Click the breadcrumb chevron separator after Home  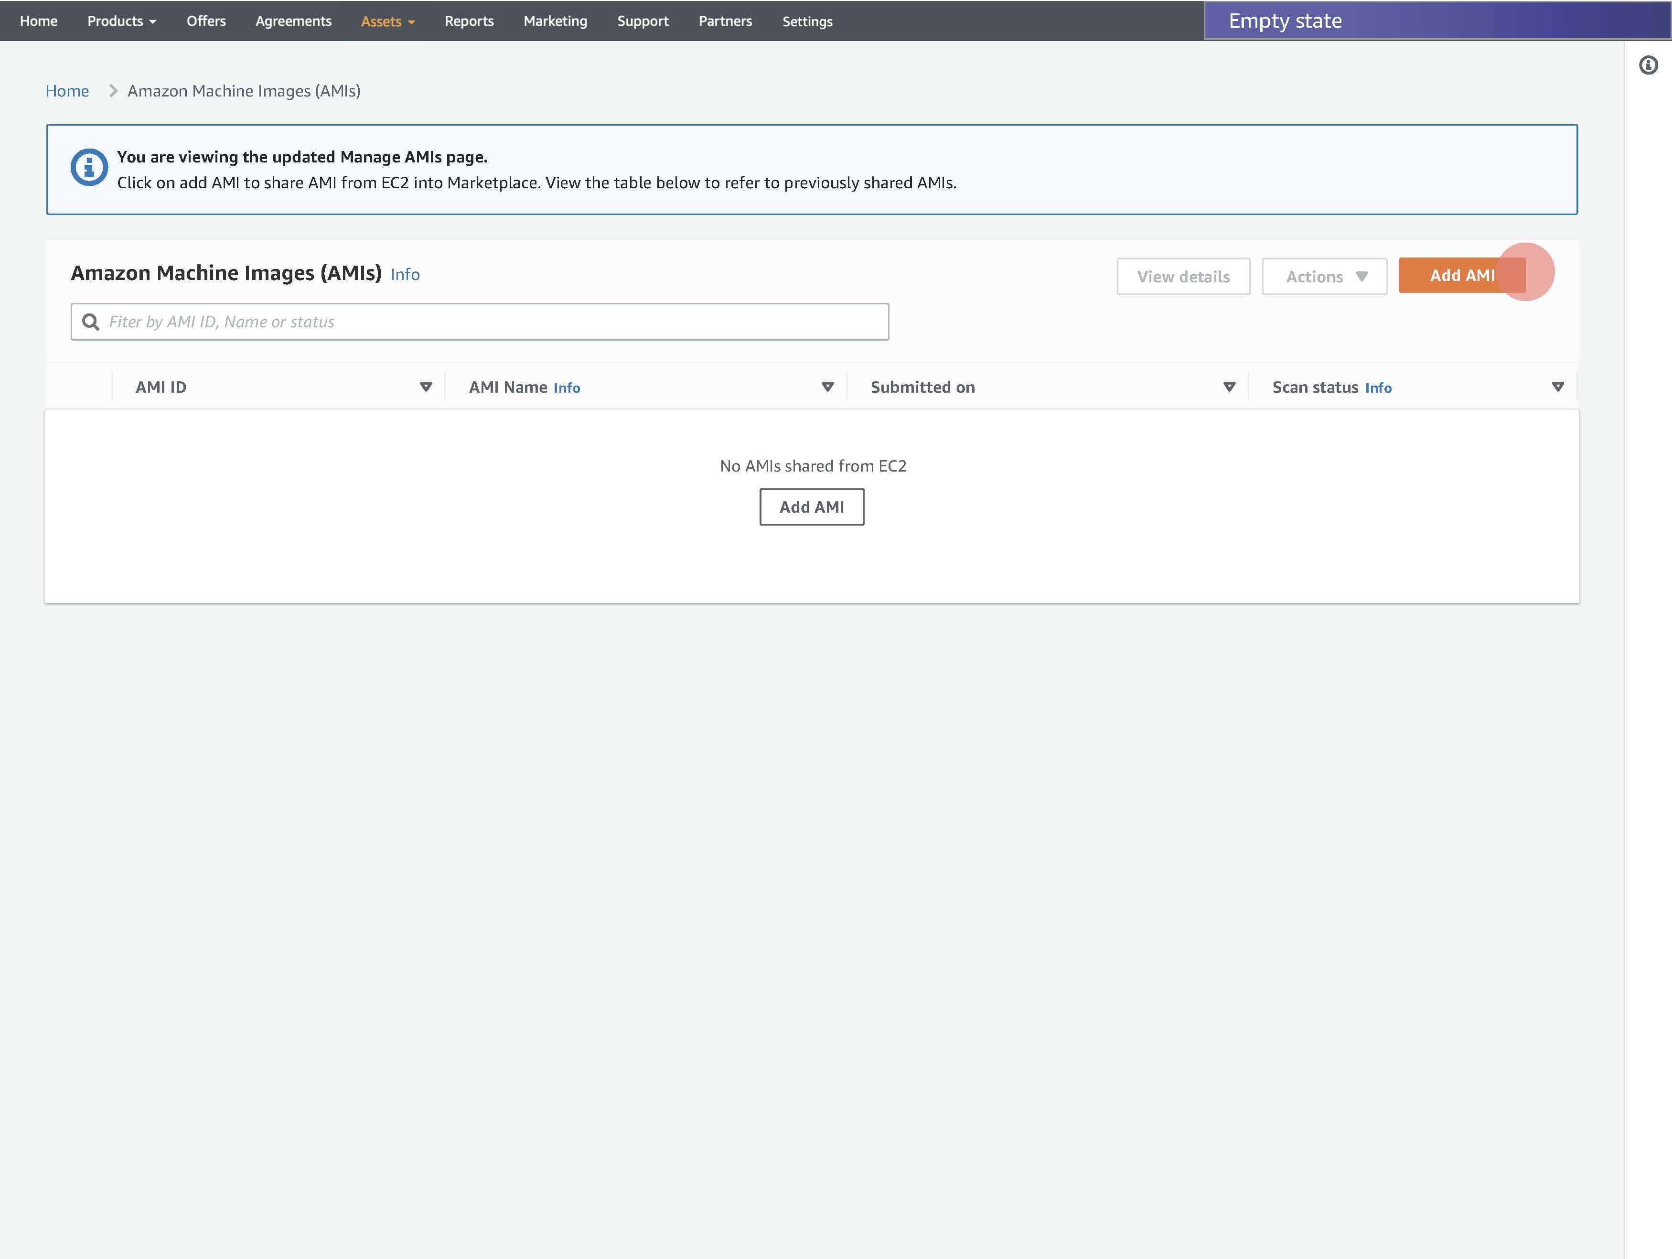point(113,91)
